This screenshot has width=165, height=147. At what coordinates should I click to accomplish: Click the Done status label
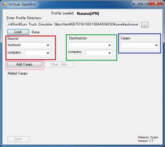click(36, 32)
